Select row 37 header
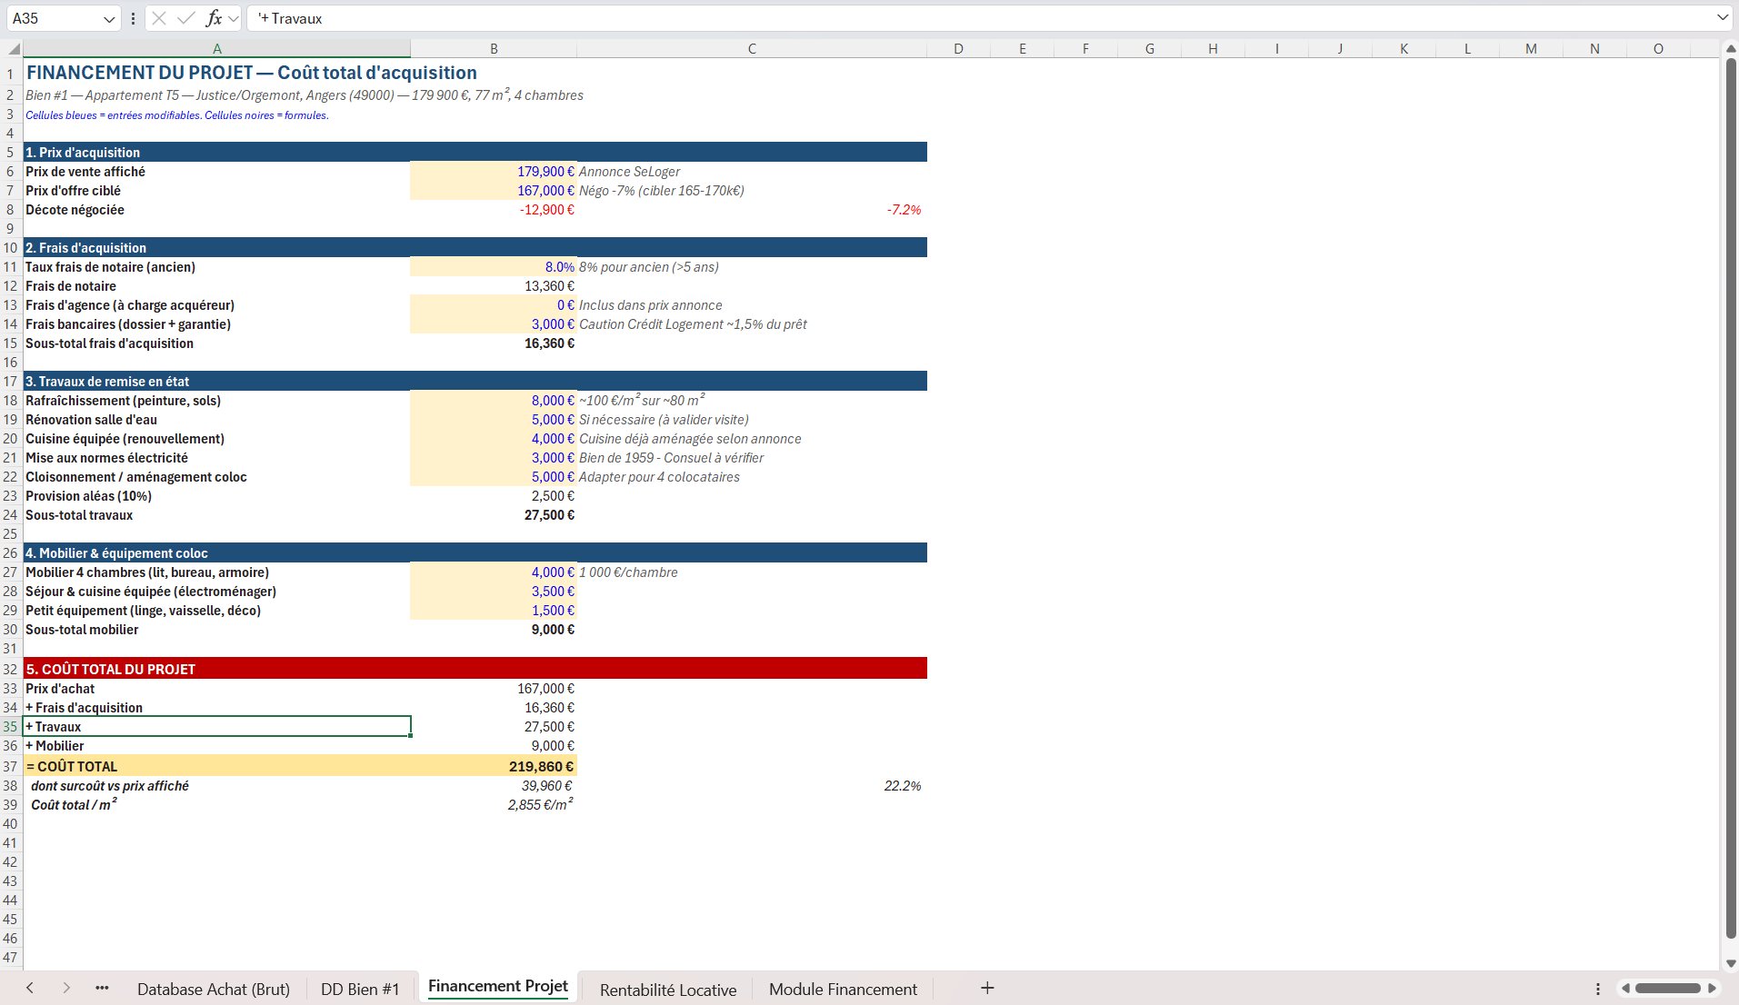Screen dimensions: 1739x1005 tap(11, 766)
